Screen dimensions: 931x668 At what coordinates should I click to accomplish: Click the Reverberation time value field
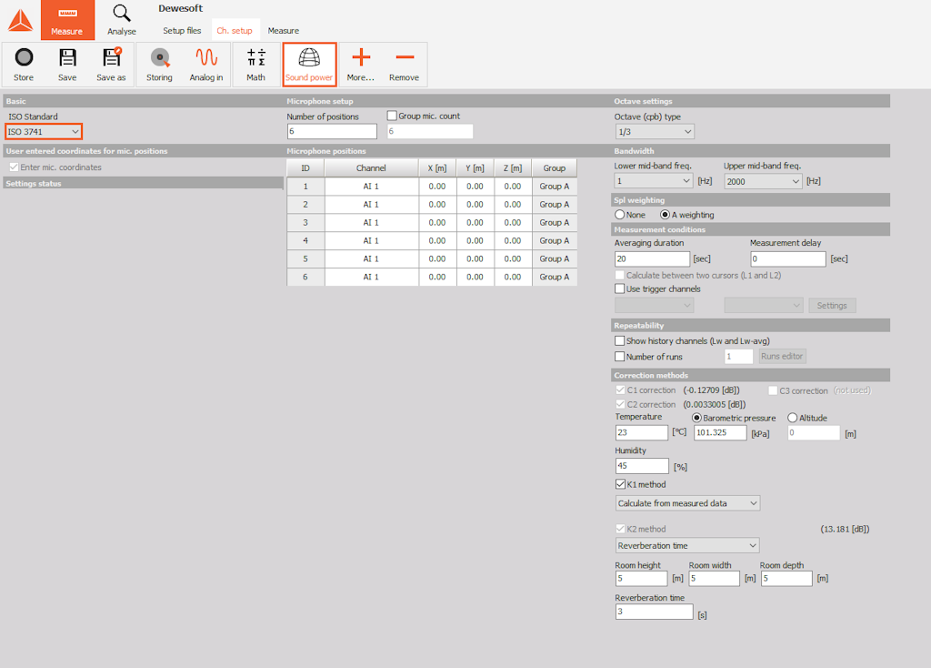[x=655, y=612]
